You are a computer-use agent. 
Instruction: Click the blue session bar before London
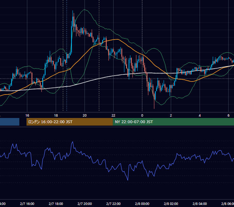point(10,122)
